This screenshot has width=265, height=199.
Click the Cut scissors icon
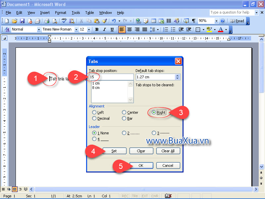pos(81,21)
